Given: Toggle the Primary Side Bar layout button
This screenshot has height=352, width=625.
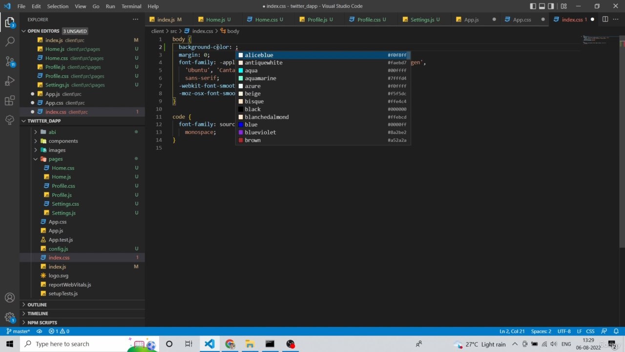Looking at the screenshot, I should [533, 6].
